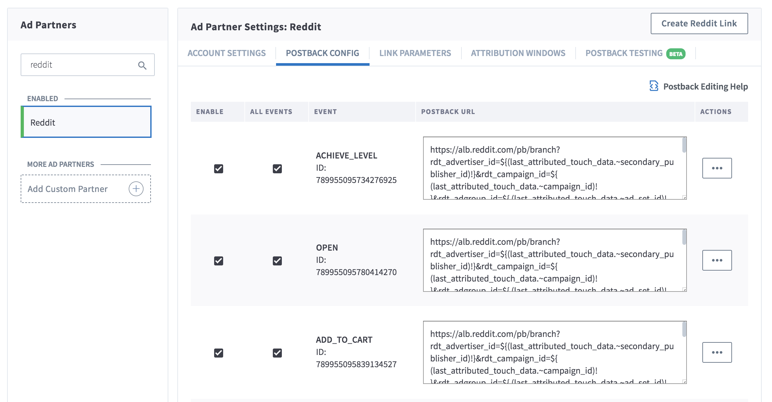Click the search magnifier icon
Image resolution: width=772 pixels, height=402 pixels.
pyautogui.click(x=142, y=65)
